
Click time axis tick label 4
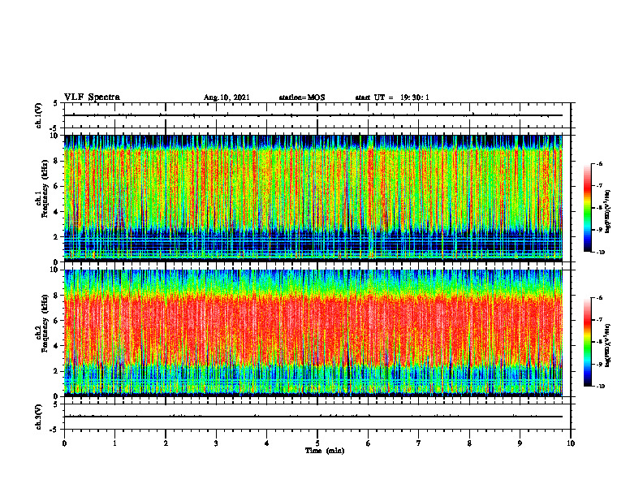tap(267, 443)
